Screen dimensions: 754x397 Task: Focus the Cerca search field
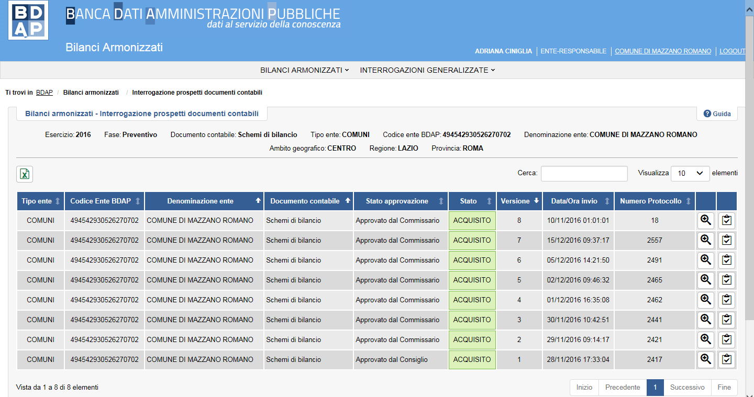pyautogui.click(x=584, y=173)
